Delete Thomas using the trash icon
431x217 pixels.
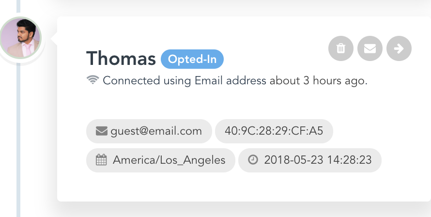tap(340, 48)
